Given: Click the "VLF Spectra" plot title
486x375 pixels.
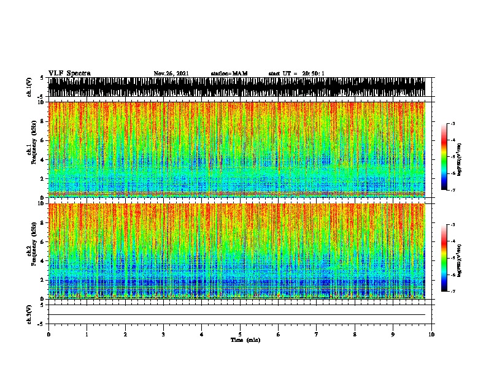Looking at the screenshot, I should coord(69,74).
